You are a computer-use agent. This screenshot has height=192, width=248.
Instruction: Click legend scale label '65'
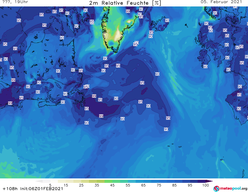(x=143, y=185)
